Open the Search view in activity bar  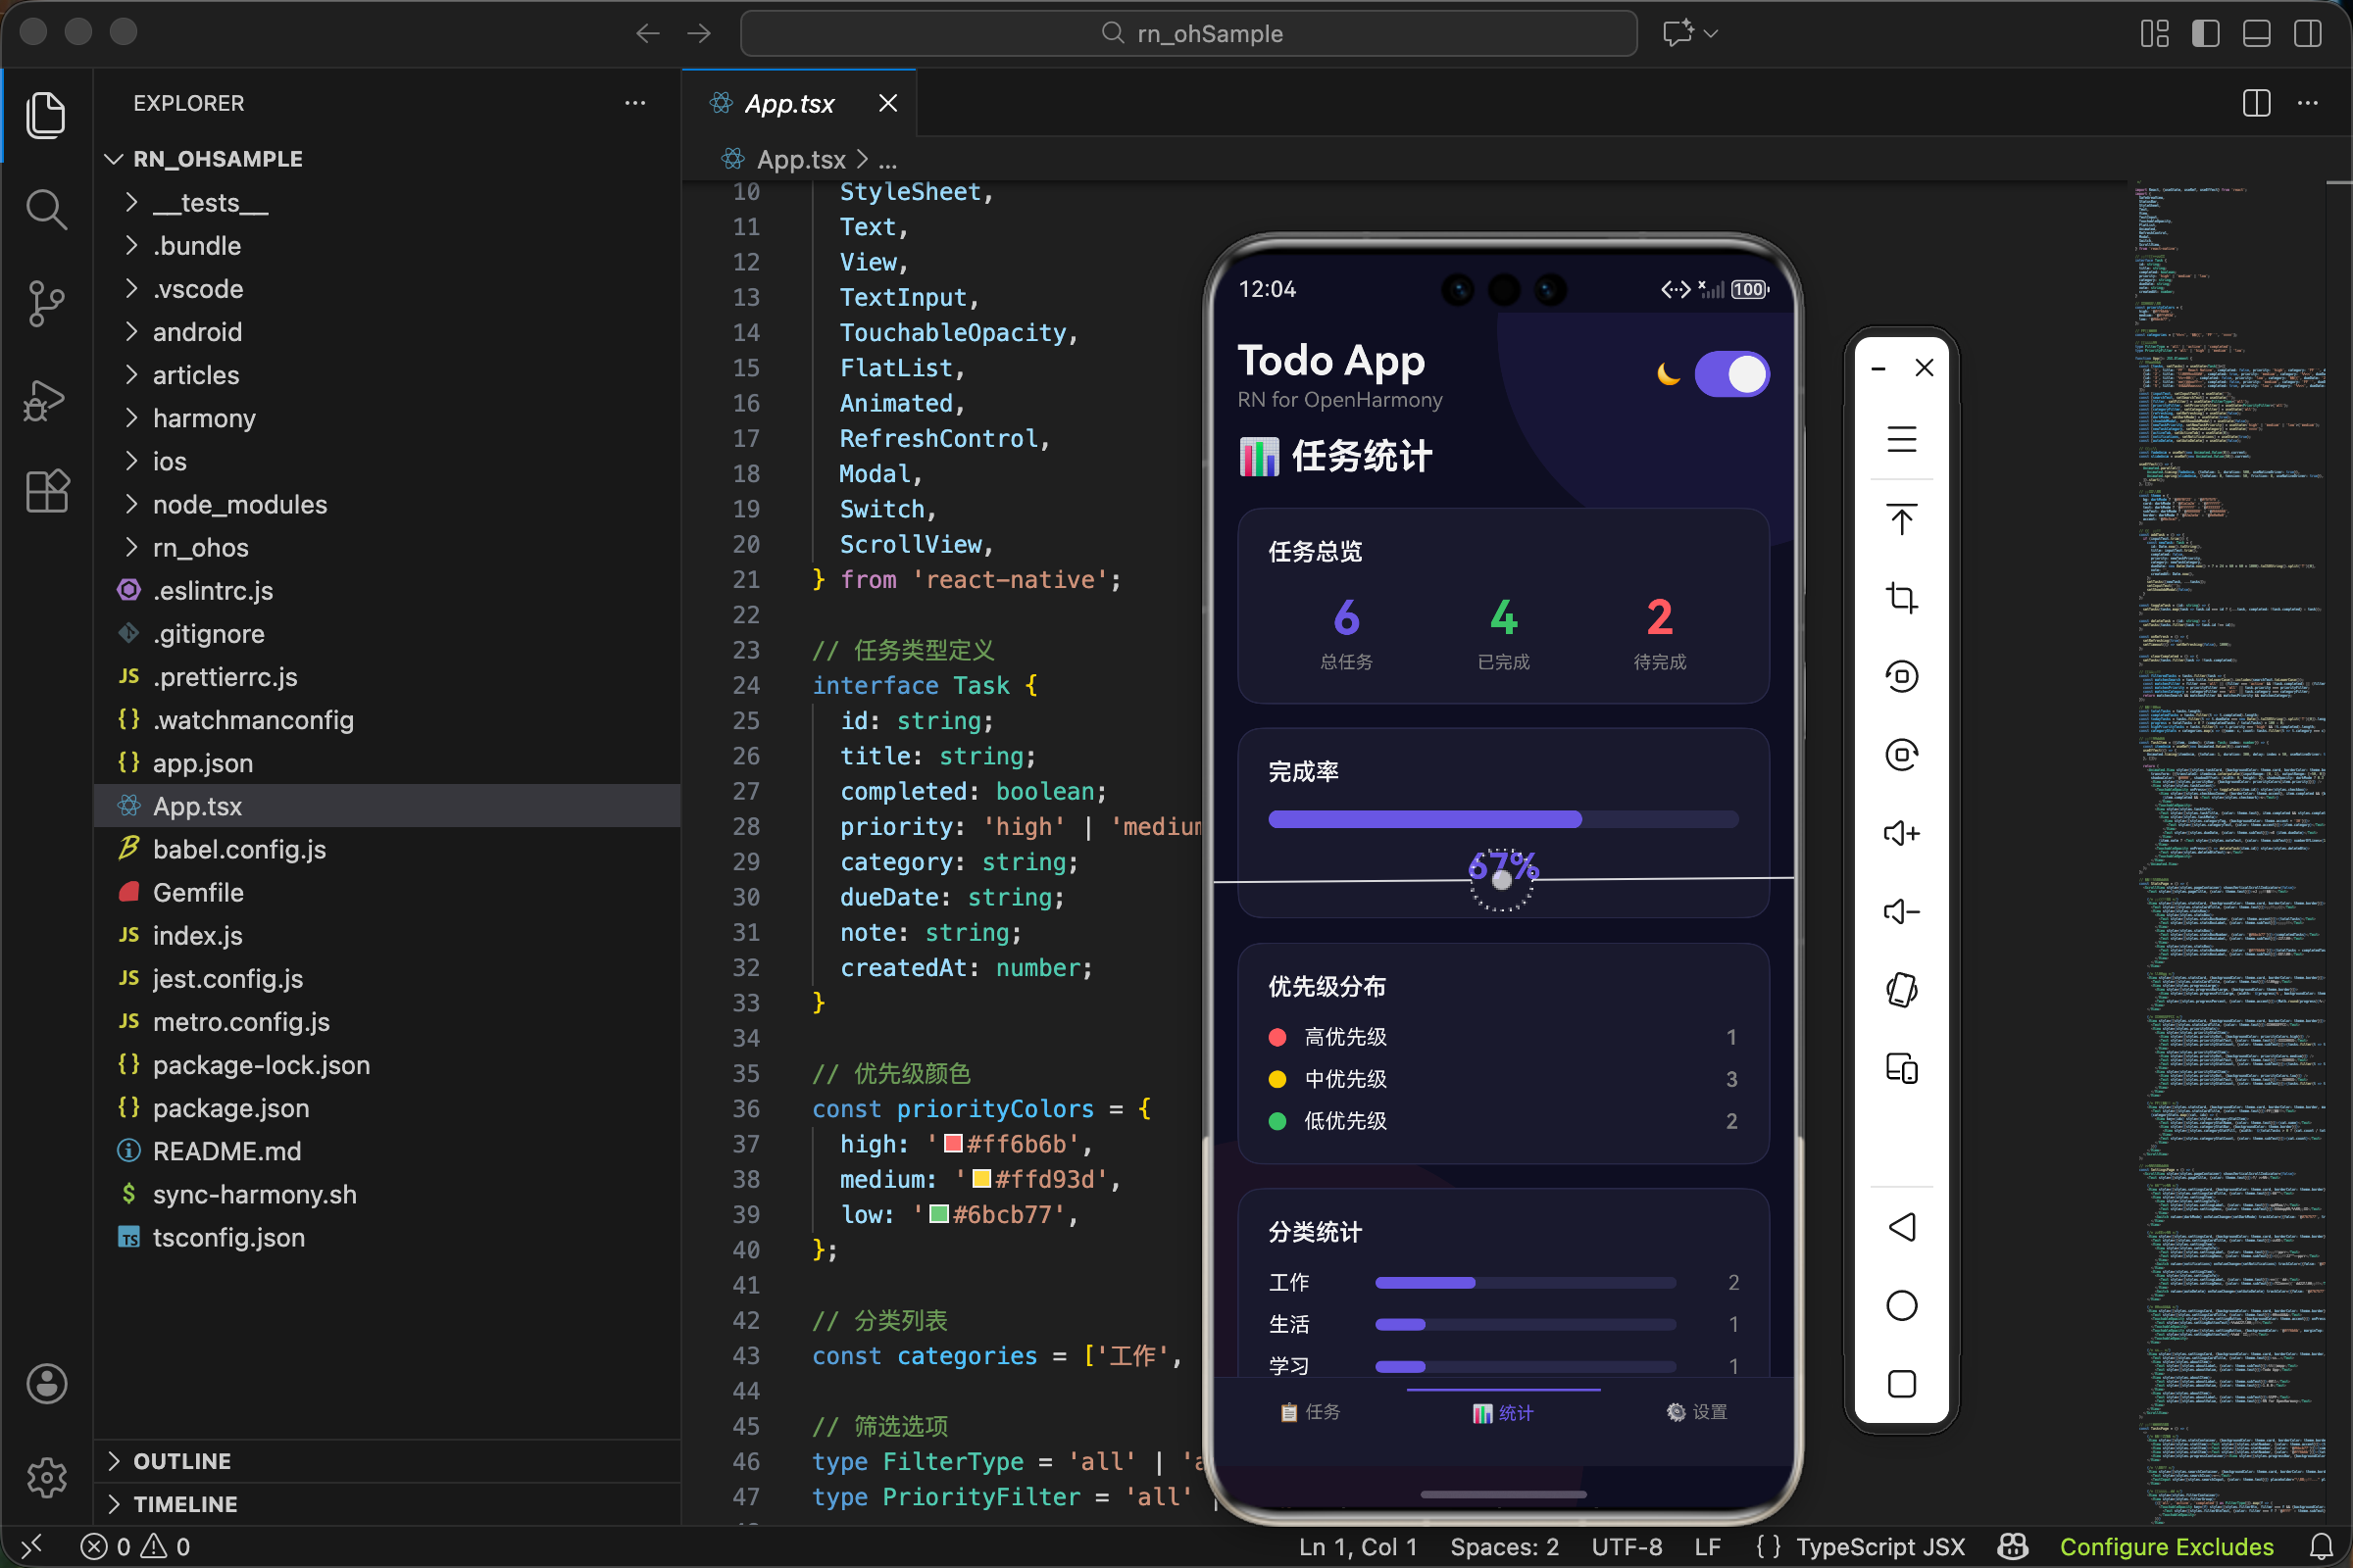[x=46, y=209]
